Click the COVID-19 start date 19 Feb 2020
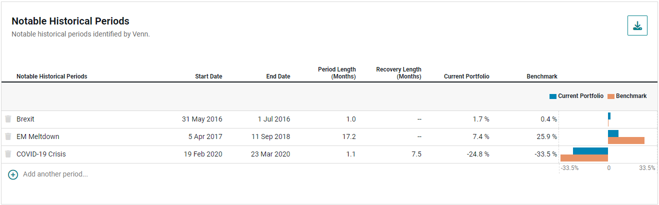 pos(203,154)
